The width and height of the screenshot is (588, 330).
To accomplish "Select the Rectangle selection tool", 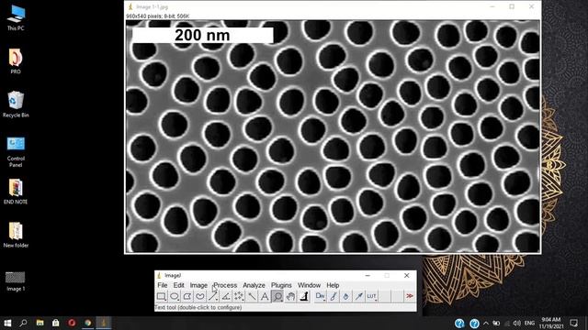I will (x=162, y=296).
